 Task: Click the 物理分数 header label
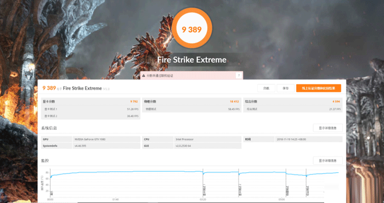click(150, 102)
